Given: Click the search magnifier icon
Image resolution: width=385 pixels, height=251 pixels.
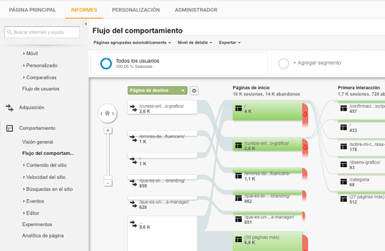Looking at the screenshot, I should [x=10, y=33].
